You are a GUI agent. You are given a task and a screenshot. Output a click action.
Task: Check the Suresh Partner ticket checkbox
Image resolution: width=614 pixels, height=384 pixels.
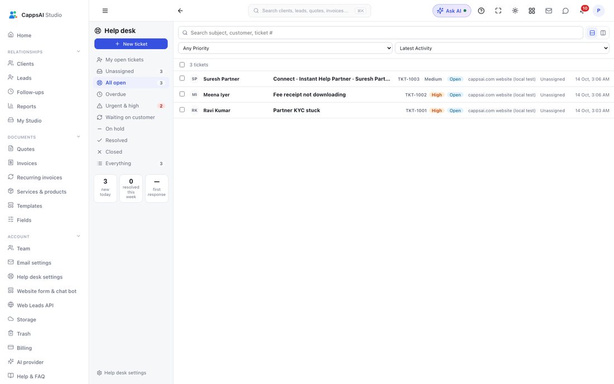tap(182, 78)
